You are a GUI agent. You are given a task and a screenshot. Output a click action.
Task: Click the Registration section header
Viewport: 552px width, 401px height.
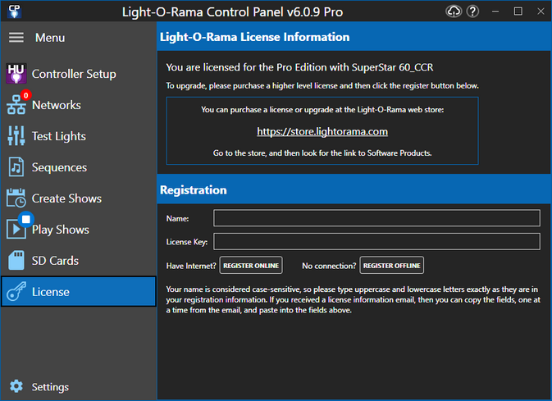click(x=354, y=189)
